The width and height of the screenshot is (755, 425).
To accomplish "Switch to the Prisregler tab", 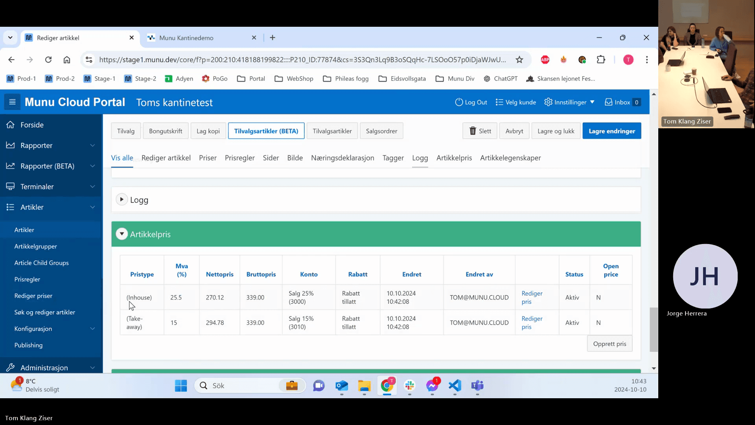I will 239,158.
